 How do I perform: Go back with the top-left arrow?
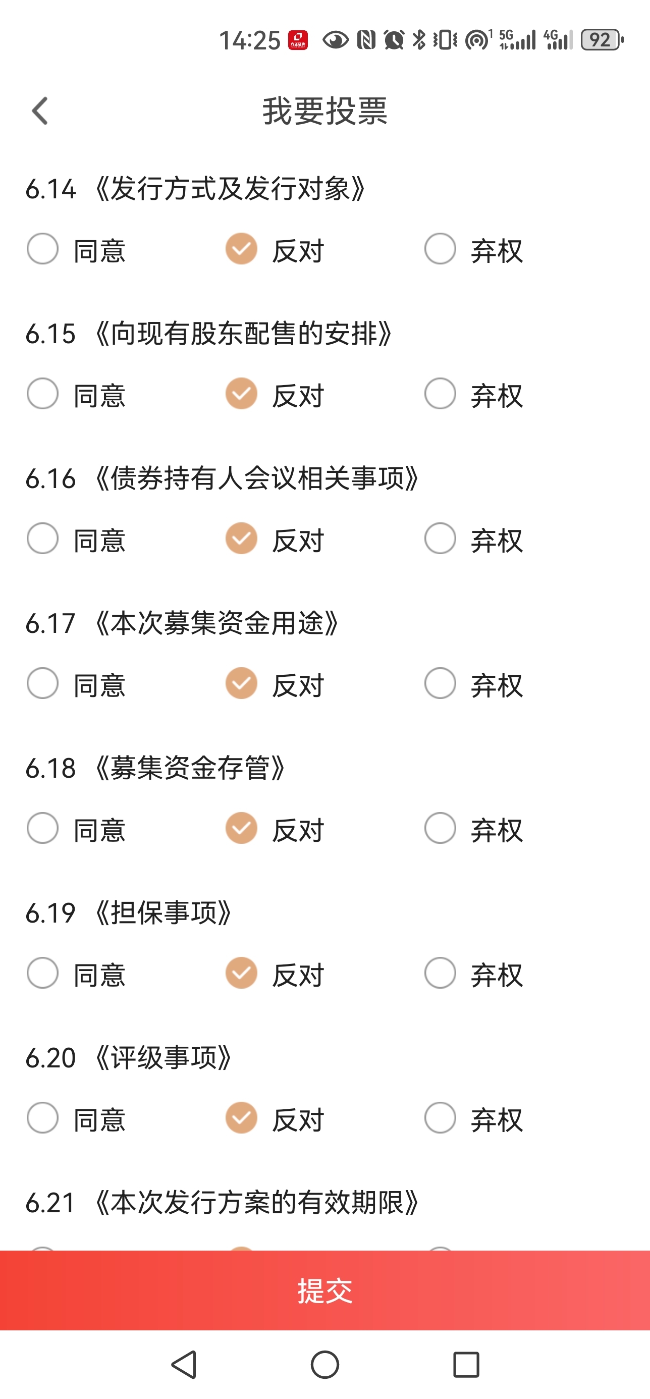(40, 111)
